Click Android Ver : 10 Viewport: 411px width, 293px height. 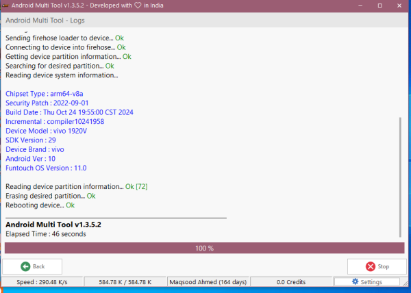(30, 159)
